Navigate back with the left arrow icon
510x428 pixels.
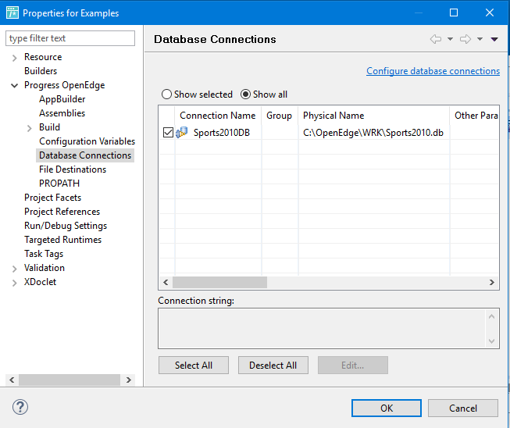point(436,39)
